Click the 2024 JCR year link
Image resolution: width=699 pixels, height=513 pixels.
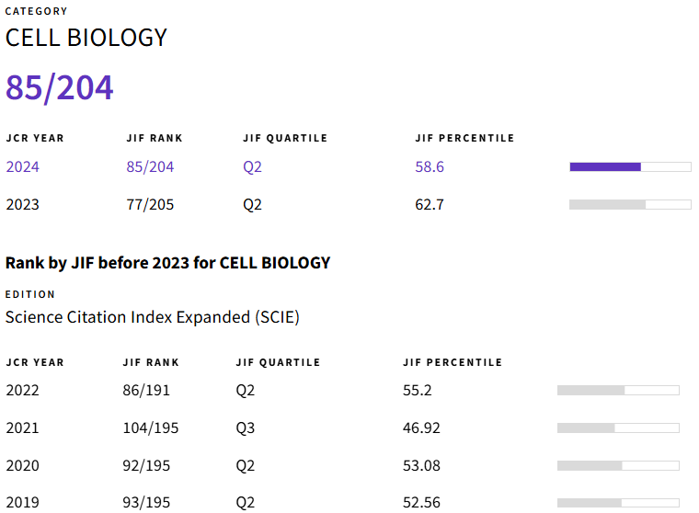tap(23, 167)
